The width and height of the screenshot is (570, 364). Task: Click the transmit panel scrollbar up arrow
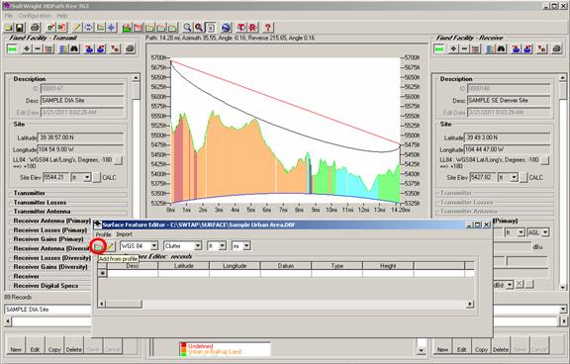click(136, 78)
